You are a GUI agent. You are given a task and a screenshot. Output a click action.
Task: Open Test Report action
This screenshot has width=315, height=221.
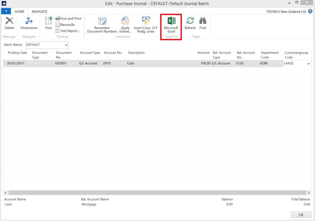[68, 31]
